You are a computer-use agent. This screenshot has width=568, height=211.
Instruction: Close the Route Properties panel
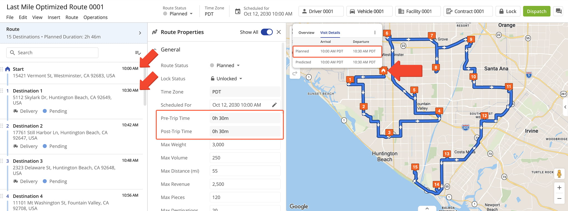tap(279, 32)
